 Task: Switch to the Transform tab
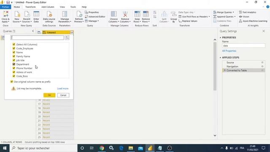(30, 7)
